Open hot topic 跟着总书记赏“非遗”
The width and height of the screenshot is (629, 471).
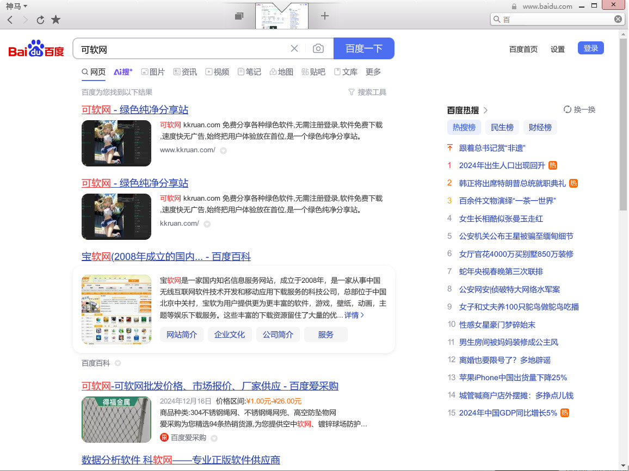(x=492, y=148)
